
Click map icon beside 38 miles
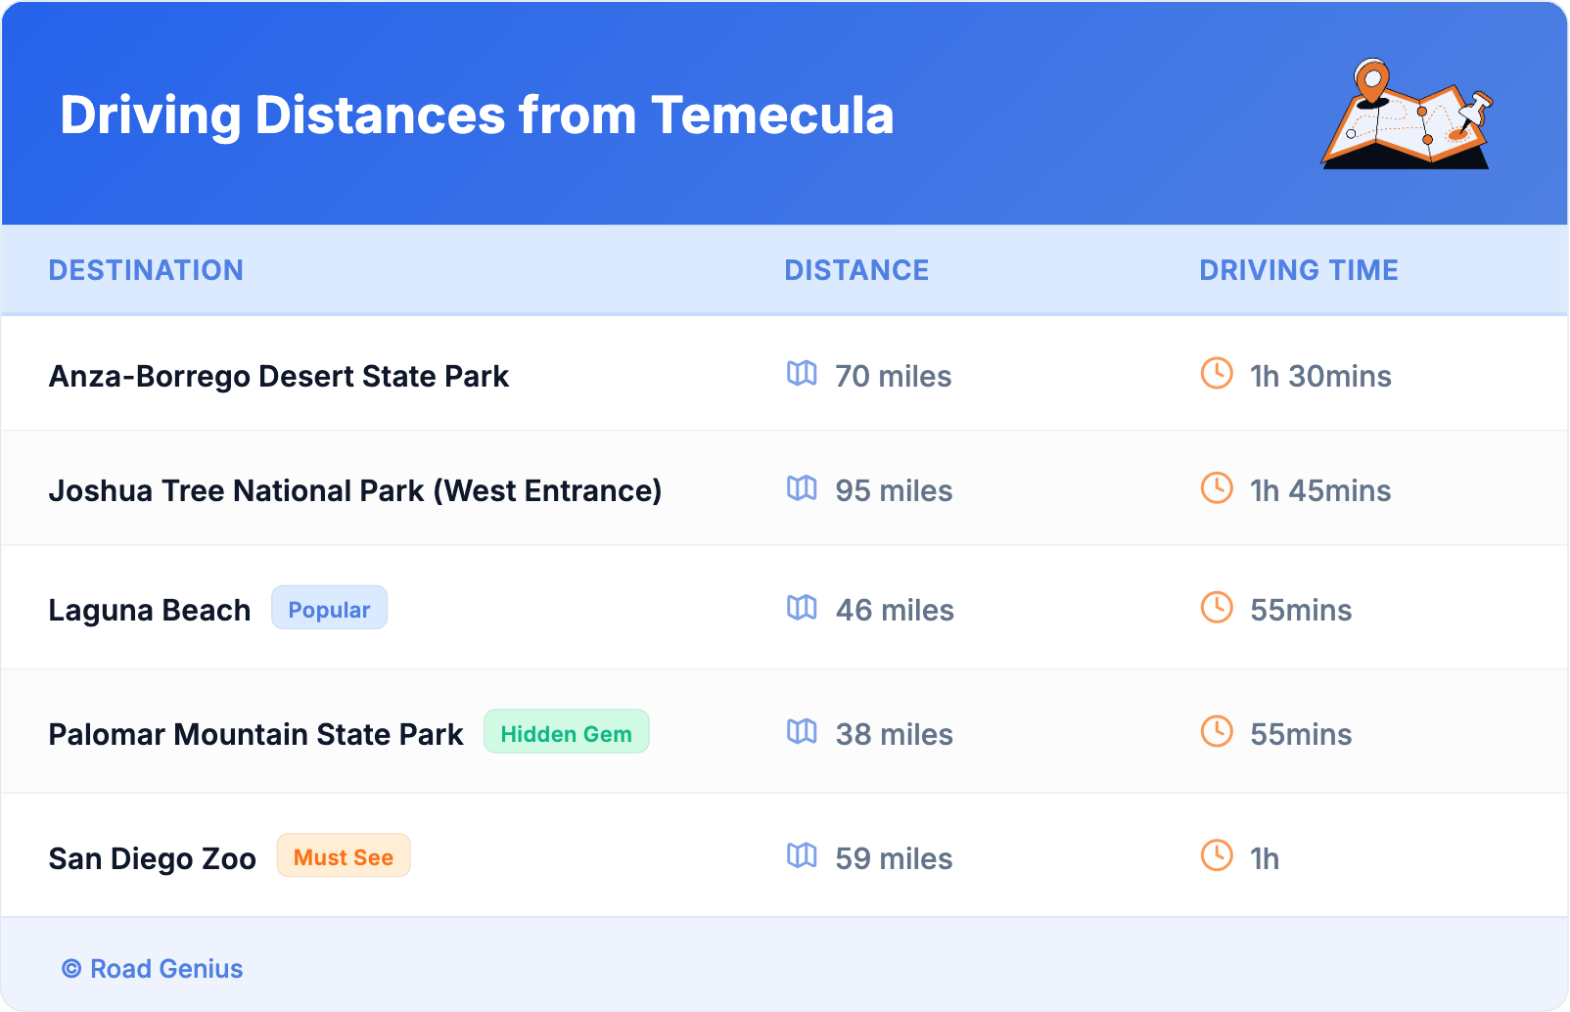[x=802, y=731]
